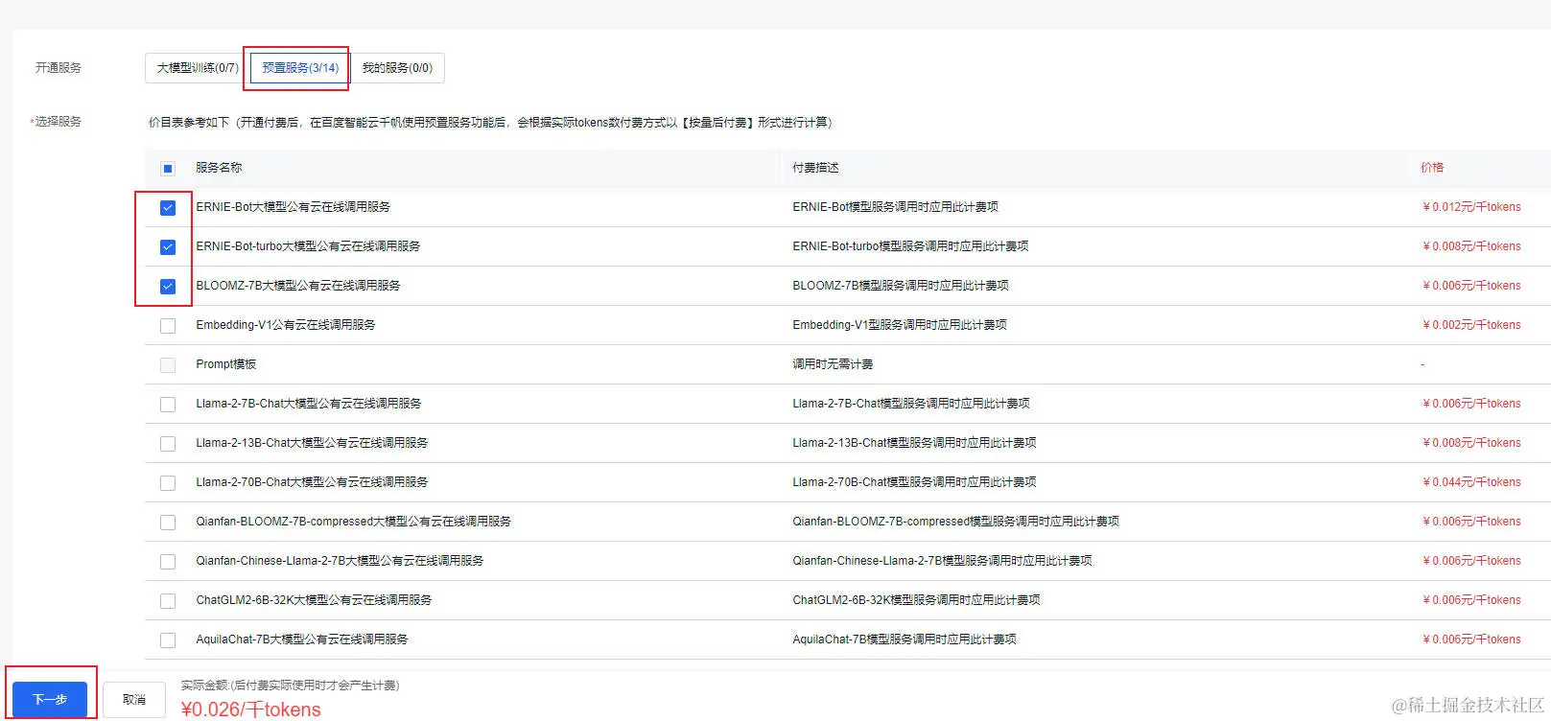Click the 服务名称 column header
This screenshot has height=721, width=1551.
coord(219,168)
